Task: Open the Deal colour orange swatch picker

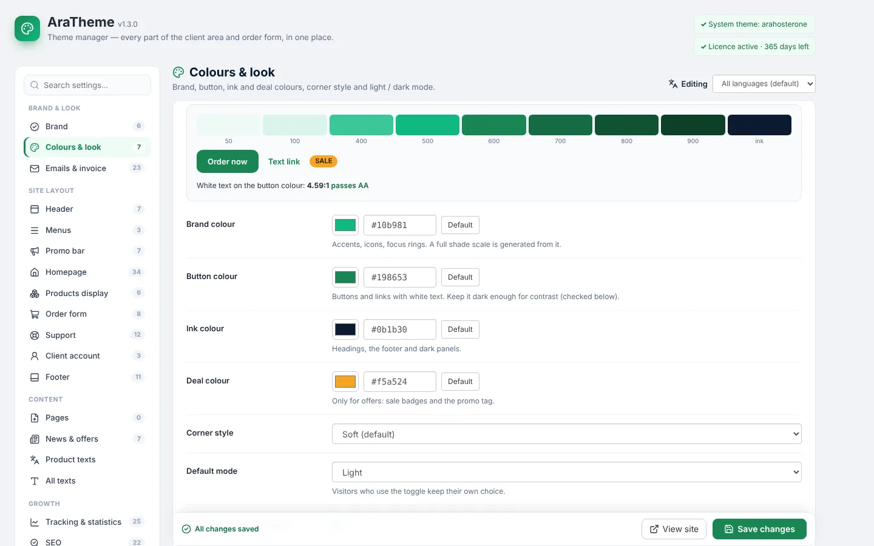Action: click(345, 382)
